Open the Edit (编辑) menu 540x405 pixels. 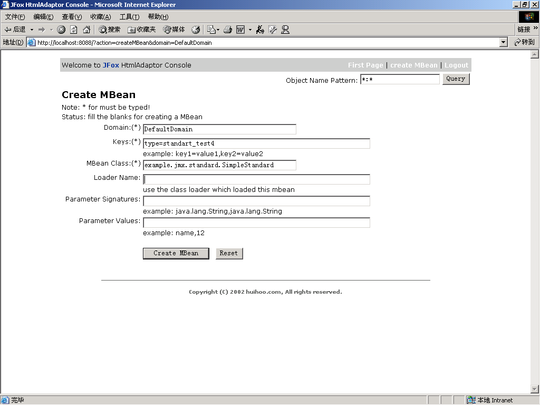(x=43, y=17)
